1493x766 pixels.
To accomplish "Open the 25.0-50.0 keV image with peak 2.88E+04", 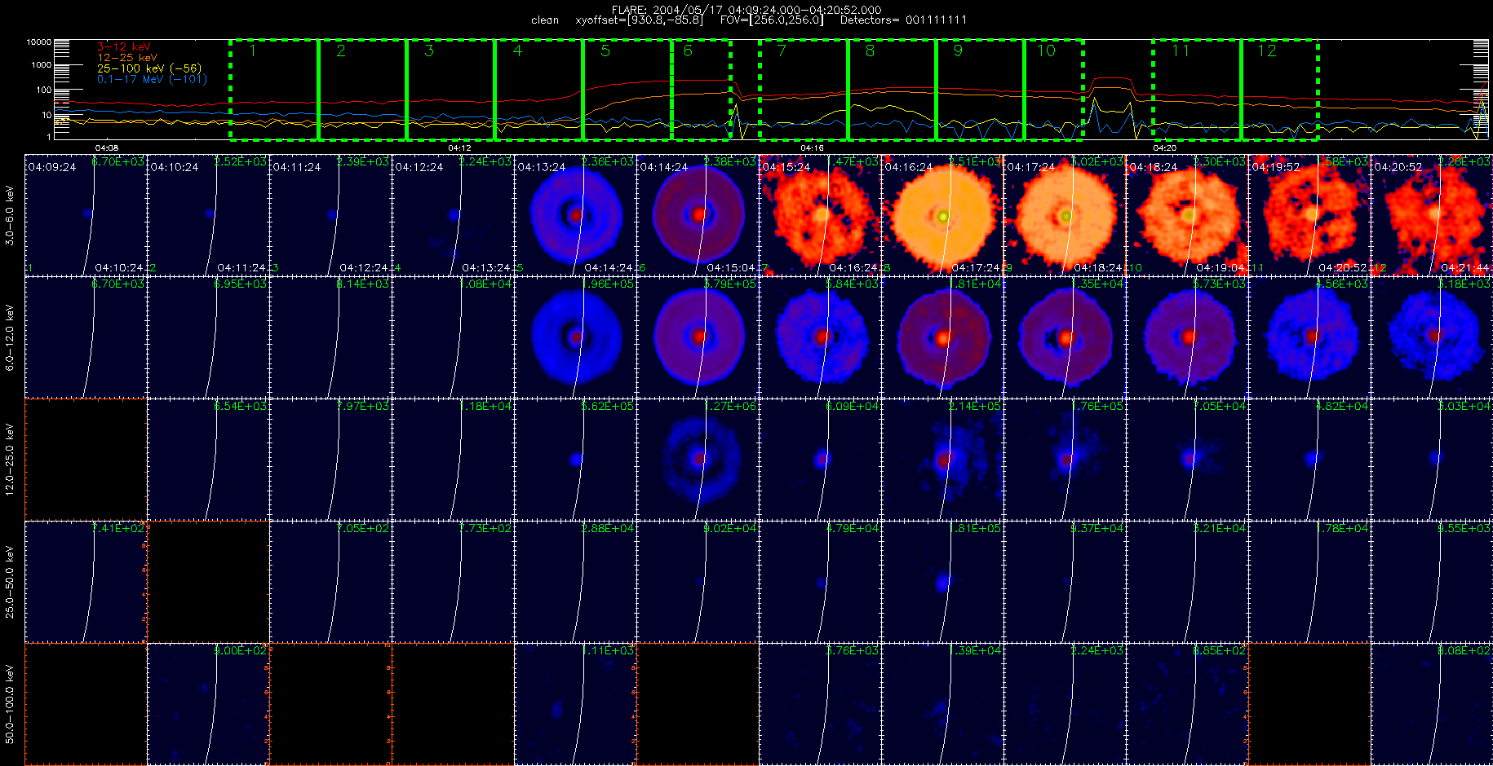I will pos(575,582).
